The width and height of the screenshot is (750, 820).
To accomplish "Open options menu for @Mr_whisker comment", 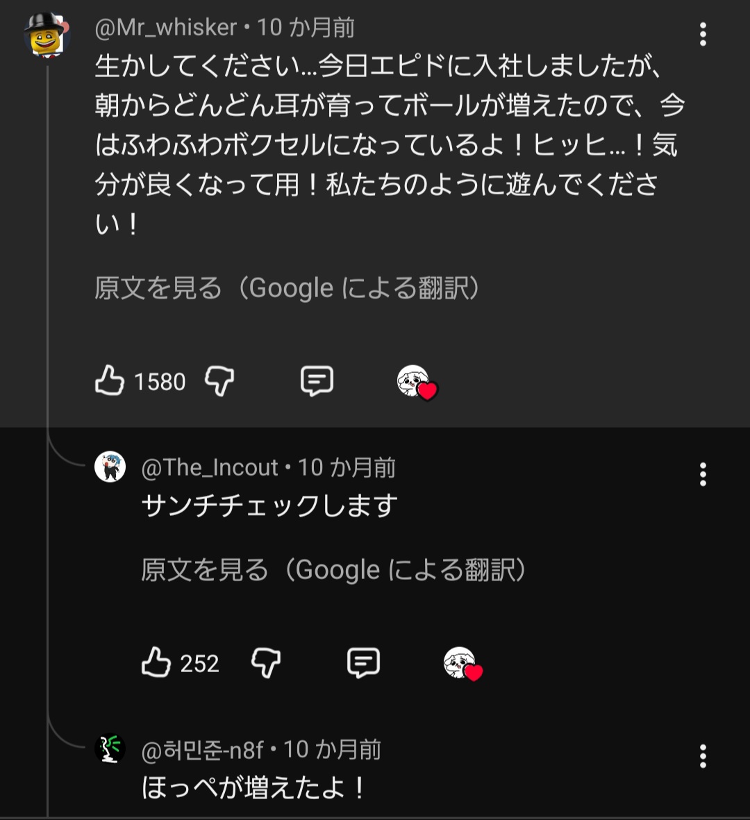I will pyautogui.click(x=703, y=34).
